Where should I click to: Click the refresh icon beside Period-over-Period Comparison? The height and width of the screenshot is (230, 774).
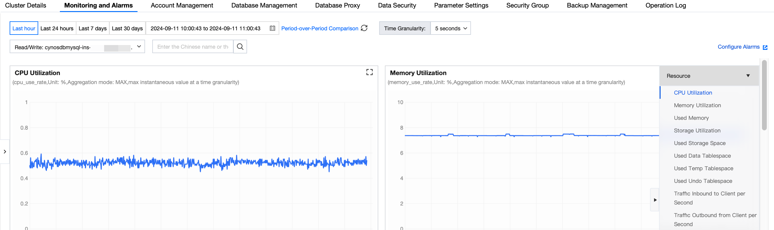pyautogui.click(x=364, y=28)
